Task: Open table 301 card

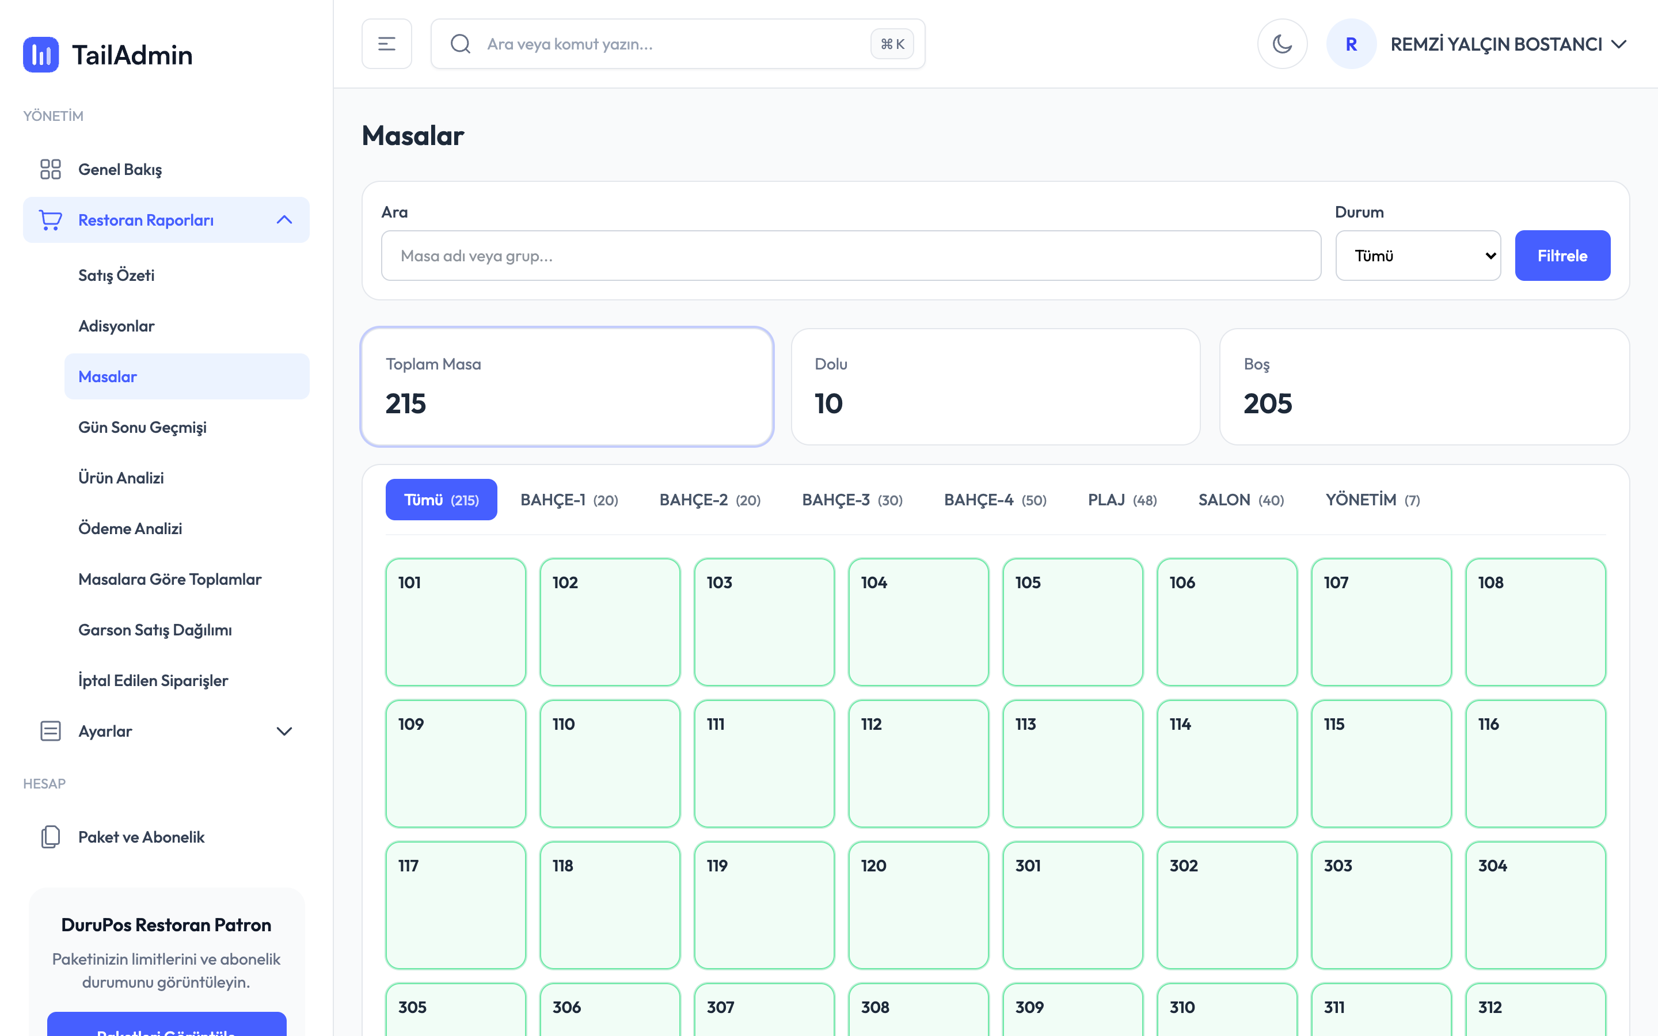Action: pos(1073,905)
